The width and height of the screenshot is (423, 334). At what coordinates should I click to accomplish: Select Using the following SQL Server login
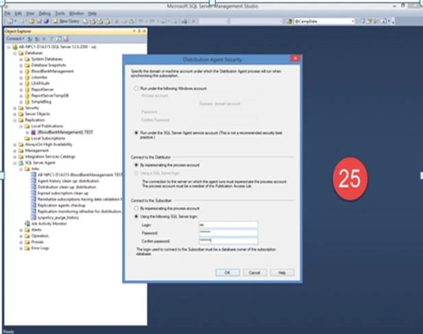click(136, 216)
